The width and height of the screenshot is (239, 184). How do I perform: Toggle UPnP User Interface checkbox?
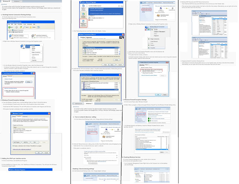point(82,89)
